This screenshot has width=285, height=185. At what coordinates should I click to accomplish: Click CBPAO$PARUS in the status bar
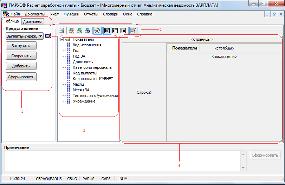(x=49, y=179)
